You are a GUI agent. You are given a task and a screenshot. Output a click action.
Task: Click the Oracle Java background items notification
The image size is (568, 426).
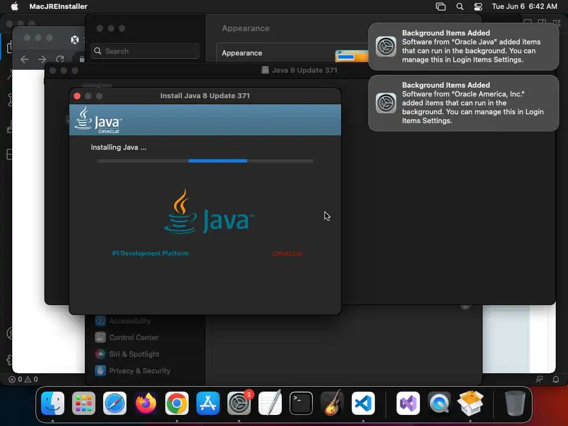coord(463,47)
